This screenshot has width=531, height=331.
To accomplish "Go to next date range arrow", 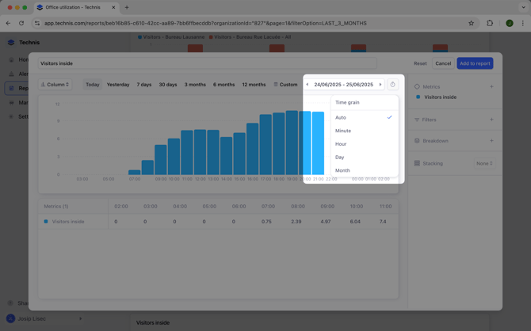I will 380,85.
